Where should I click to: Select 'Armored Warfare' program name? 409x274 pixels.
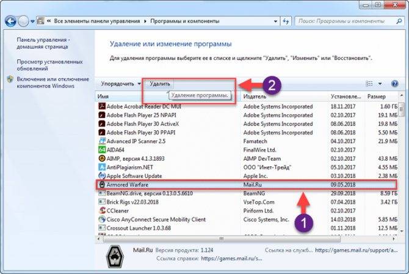[128, 185]
